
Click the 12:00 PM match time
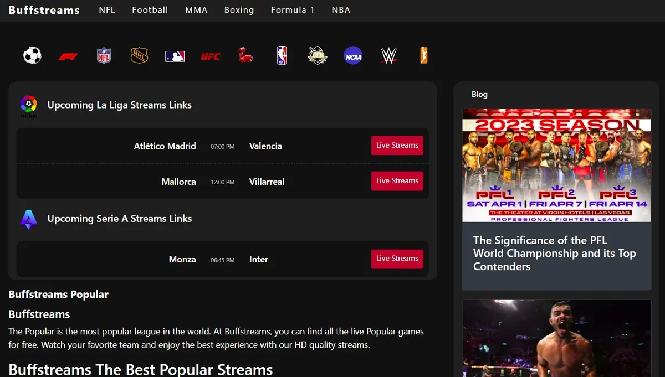click(223, 182)
